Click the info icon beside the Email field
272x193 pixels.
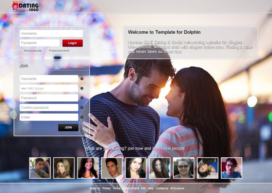tap(82, 117)
